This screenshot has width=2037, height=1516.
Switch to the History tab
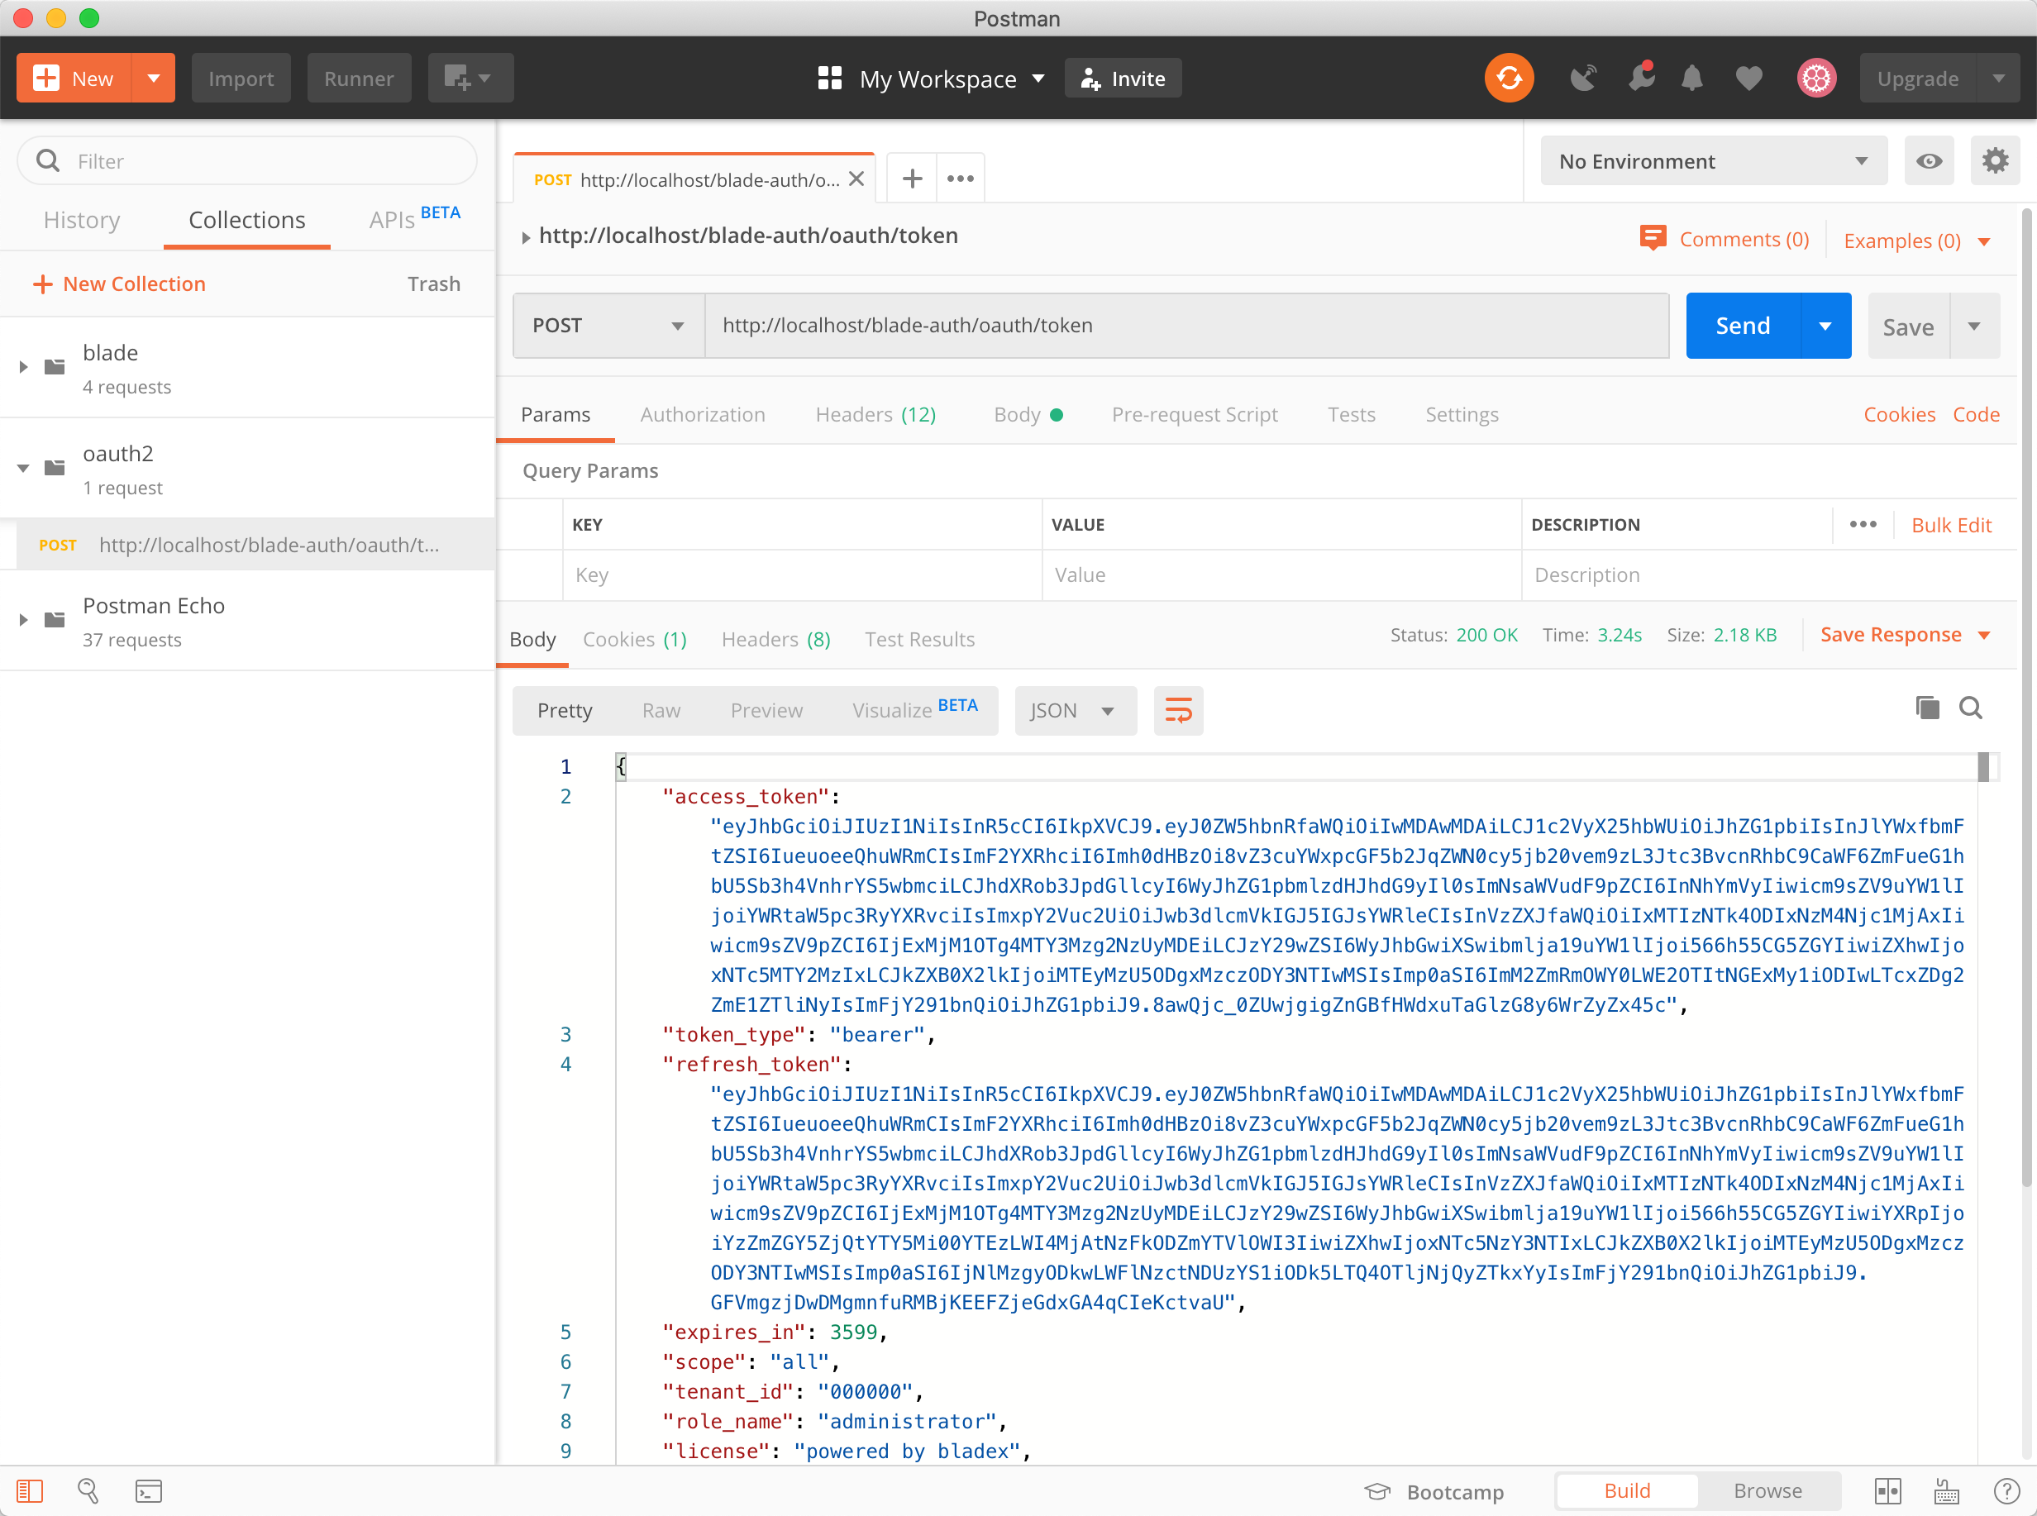pos(82,219)
